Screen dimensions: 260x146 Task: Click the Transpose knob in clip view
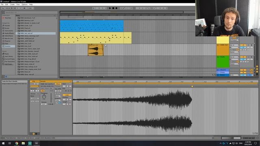(44, 97)
